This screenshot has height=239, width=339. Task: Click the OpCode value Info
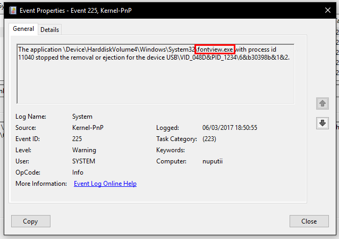click(78, 172)
